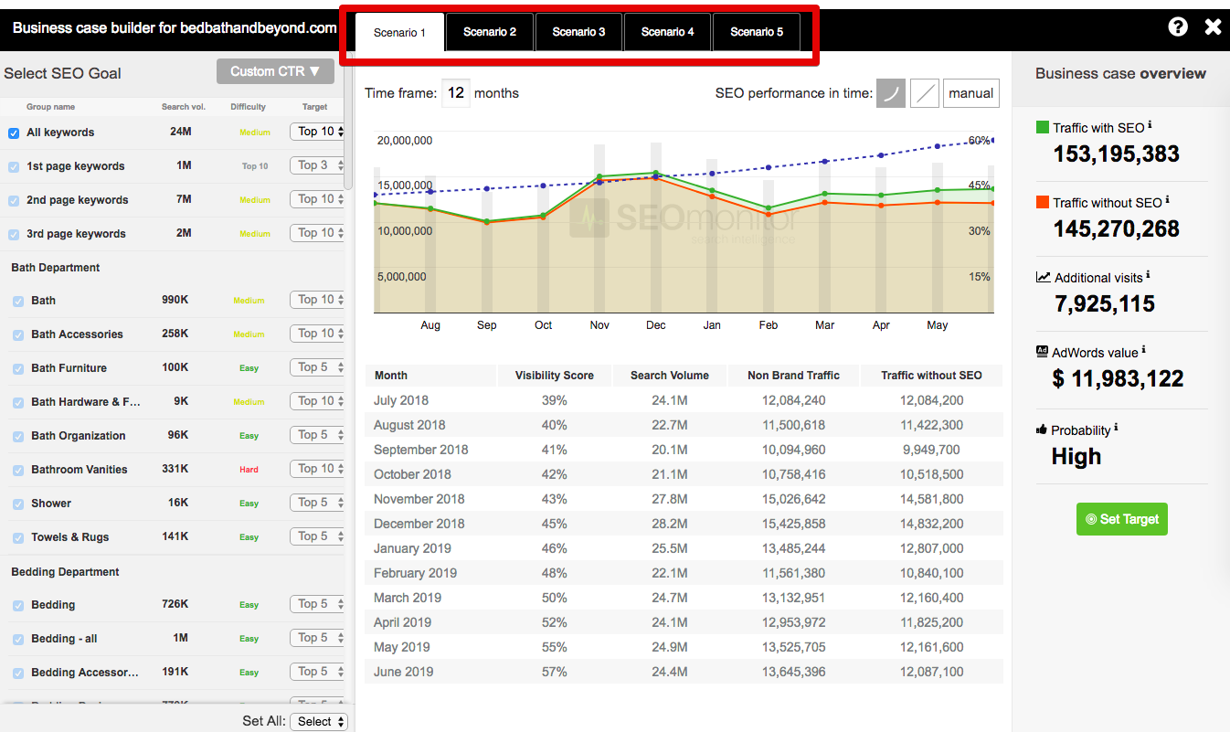The width and height of the screenshot is (1230, 732).
Task: Click the 153,195,383 traffic value
Action: tap(1117, 154)
